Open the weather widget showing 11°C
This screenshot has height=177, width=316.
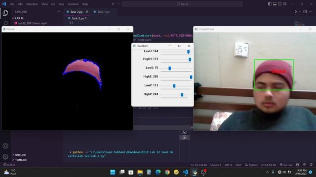(x=10, y=172)
